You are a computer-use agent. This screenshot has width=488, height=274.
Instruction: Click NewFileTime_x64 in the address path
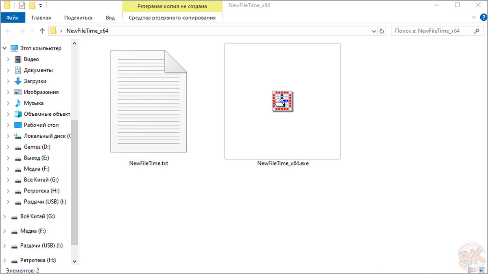(87, 31)
